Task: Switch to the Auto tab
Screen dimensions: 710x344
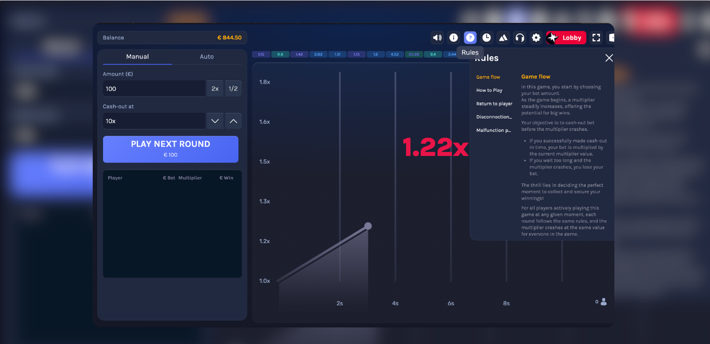Action: click(207, 57)
